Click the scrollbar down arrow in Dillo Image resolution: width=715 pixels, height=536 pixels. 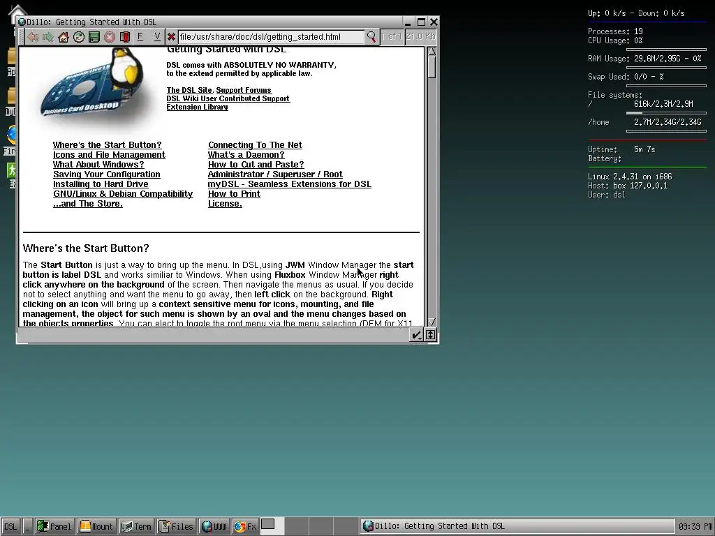click(432, 322)
